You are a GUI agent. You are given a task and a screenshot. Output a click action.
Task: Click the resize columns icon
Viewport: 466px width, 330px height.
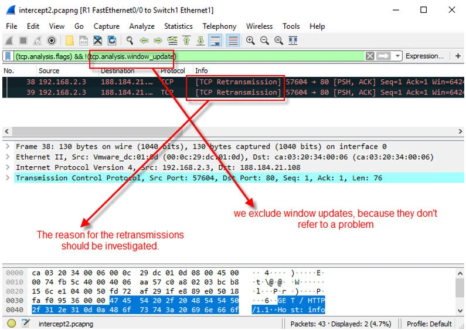[x=293, y=41]
